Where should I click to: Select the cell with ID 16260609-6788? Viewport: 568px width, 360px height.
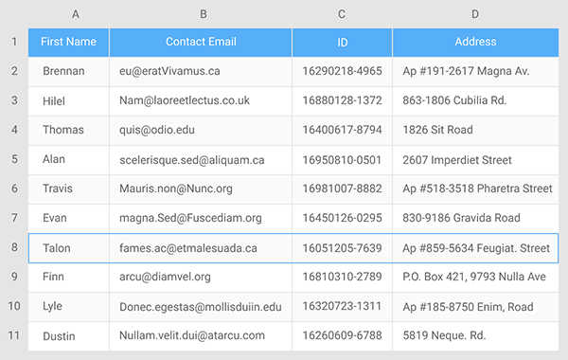click(342, 336)
